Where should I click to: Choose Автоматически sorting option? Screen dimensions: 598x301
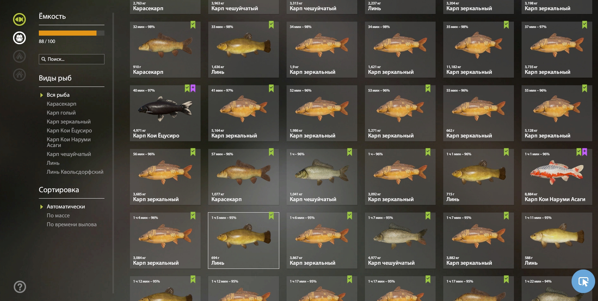[x=66, y=206]
